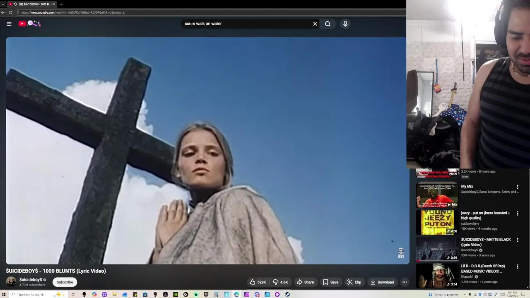
Task: Open more actions ellipsis under video
Action: point(405,282)
